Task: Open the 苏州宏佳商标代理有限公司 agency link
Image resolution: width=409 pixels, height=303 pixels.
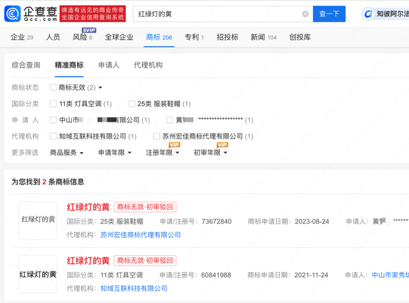Action: (x=140, y=235)
